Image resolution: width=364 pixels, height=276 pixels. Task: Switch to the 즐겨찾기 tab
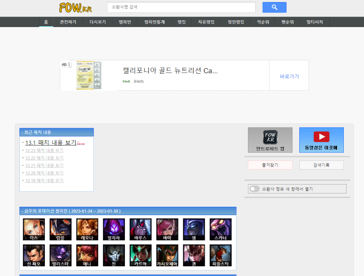pos(270,165)
